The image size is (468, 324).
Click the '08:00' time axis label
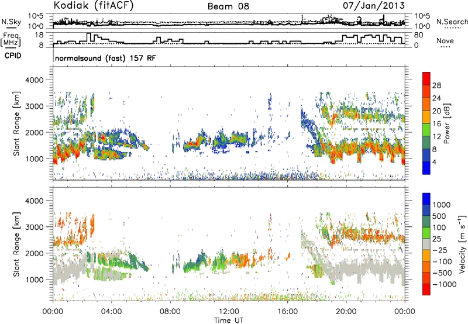170,312
